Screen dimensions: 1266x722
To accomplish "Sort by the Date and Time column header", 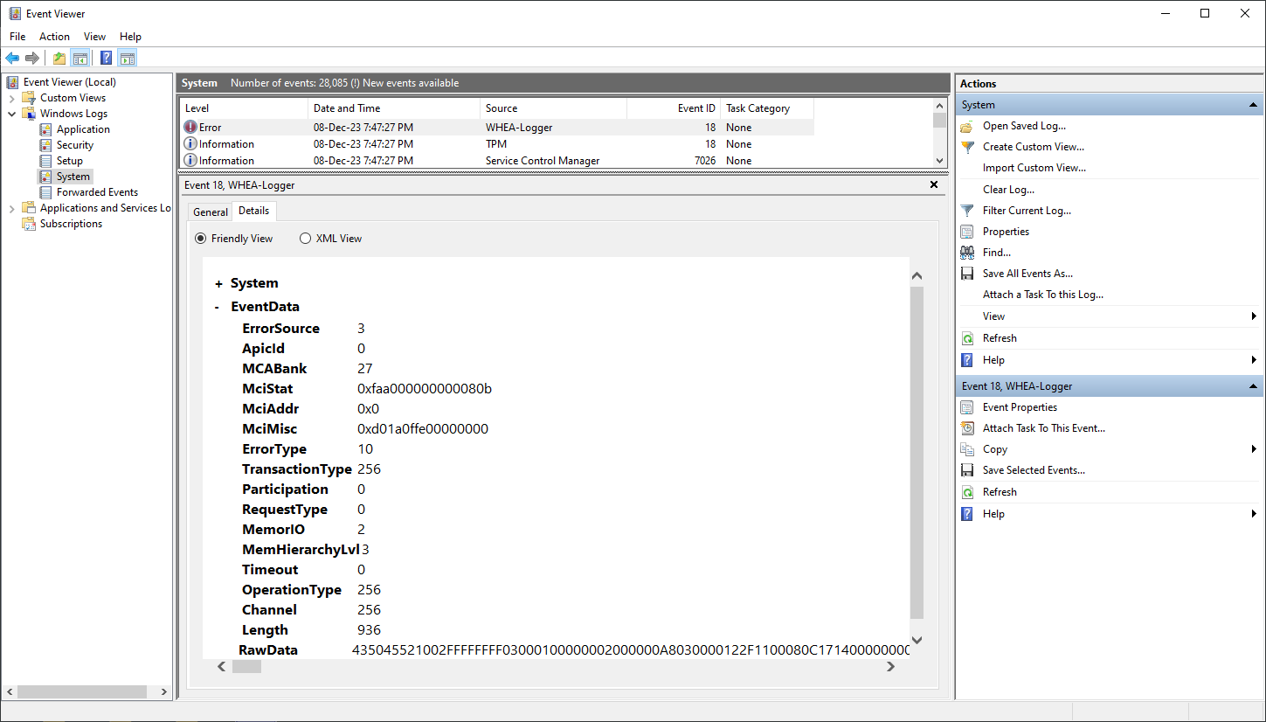I will [394, 108].
